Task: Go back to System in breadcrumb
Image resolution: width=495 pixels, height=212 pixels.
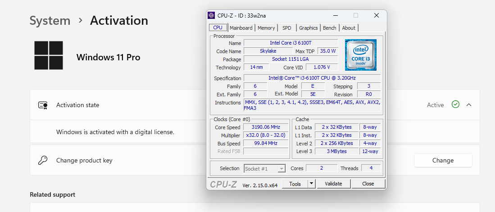Action: (x=50, y=21)
